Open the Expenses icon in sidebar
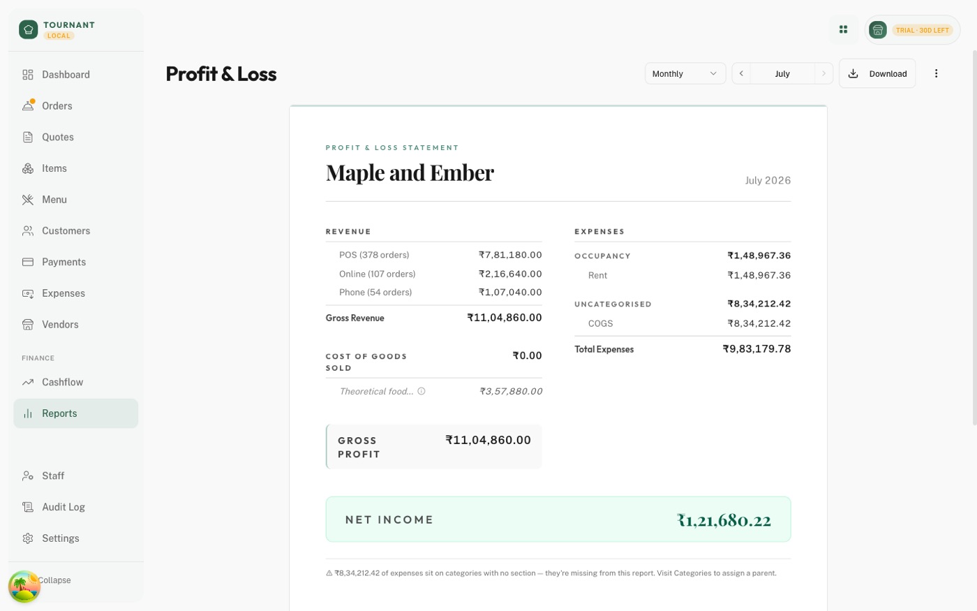Screen dimensions: 977x611 click(x=28, y=293)
